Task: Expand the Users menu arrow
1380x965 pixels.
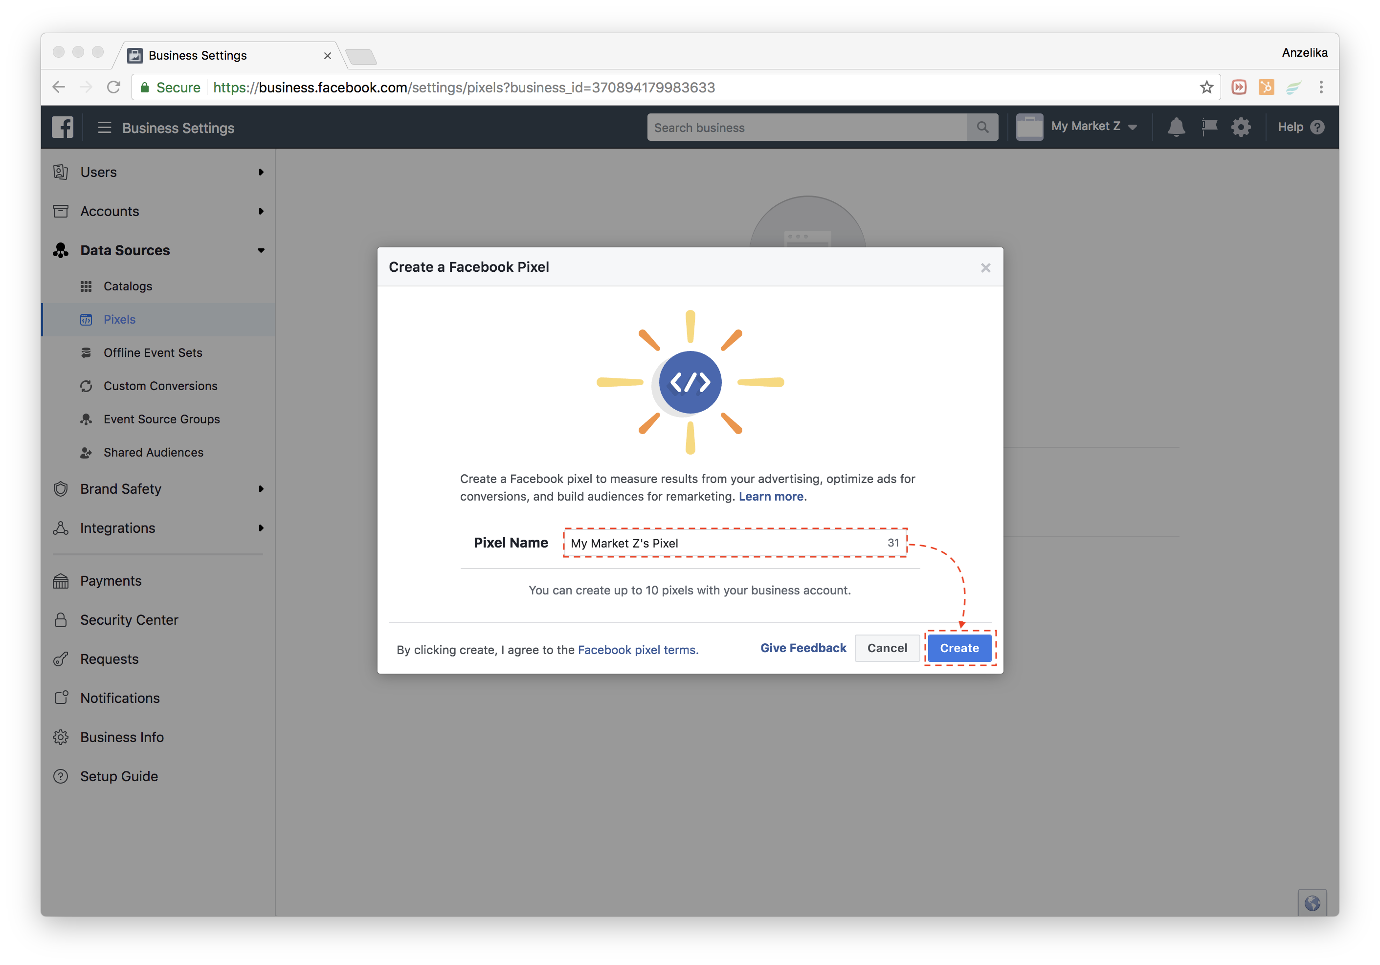Action: tap(261, 172)
